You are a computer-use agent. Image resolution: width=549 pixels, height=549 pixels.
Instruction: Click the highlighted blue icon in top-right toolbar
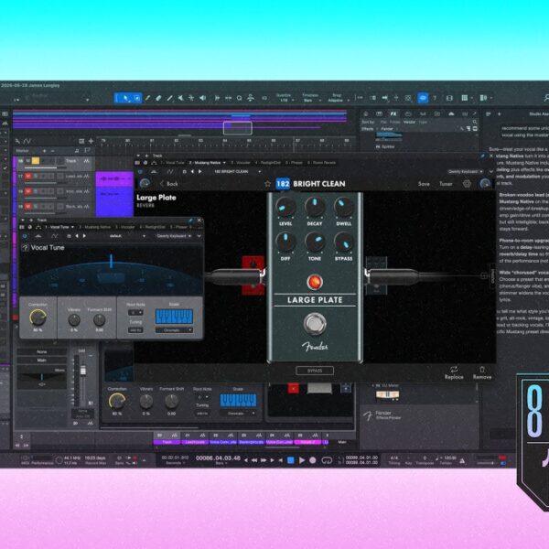tap(423, 98)
